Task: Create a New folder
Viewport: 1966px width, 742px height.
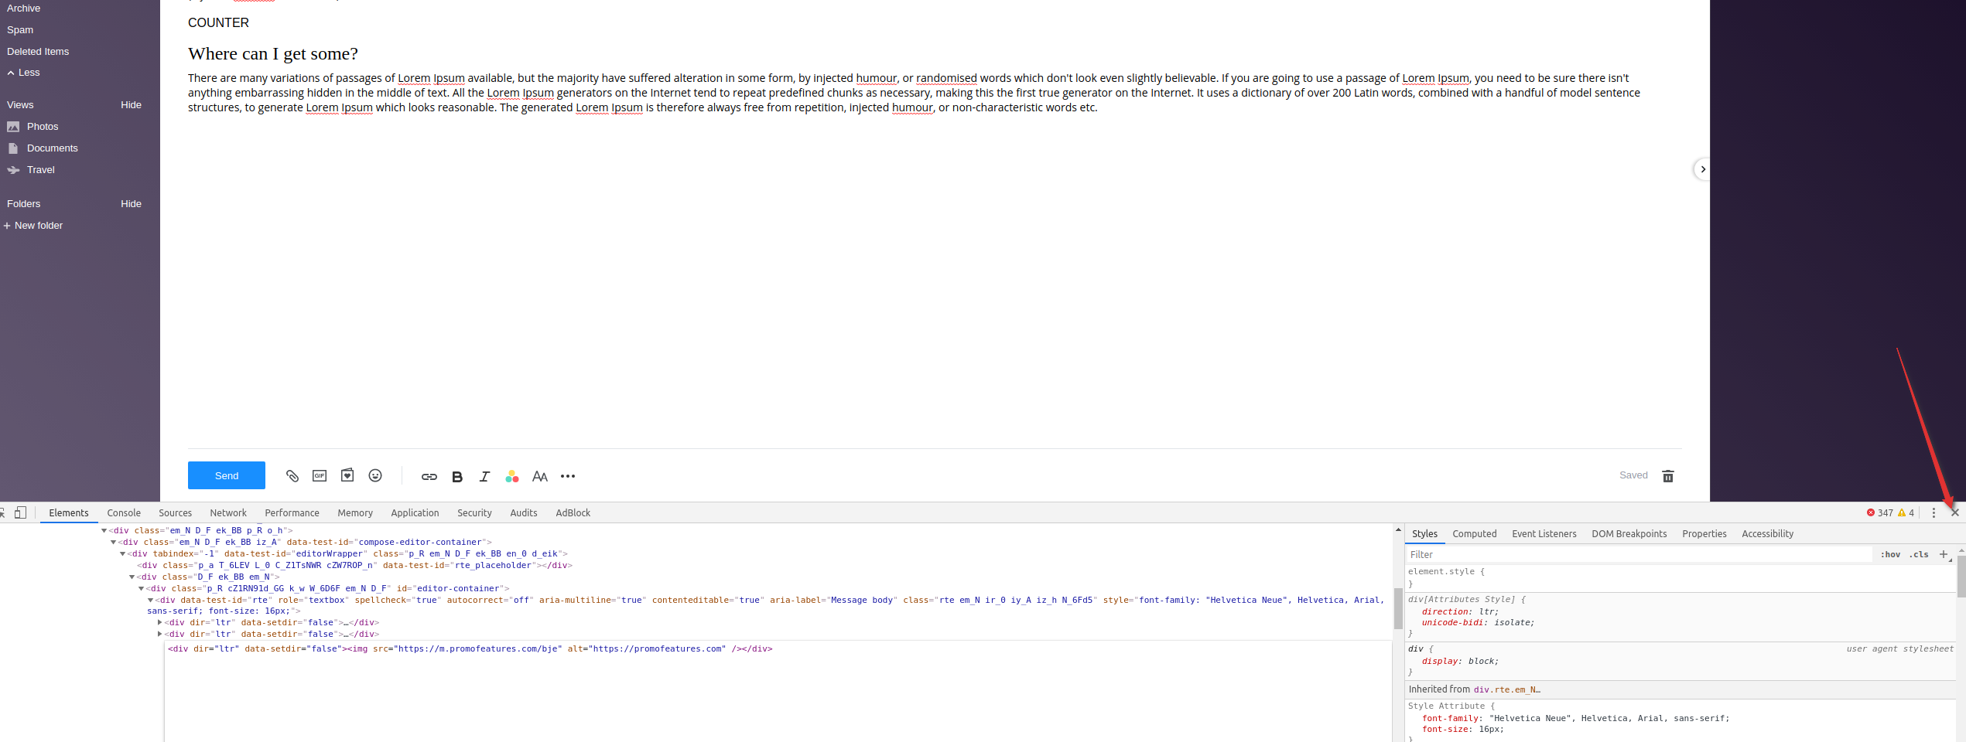Action: click(33, 226)
